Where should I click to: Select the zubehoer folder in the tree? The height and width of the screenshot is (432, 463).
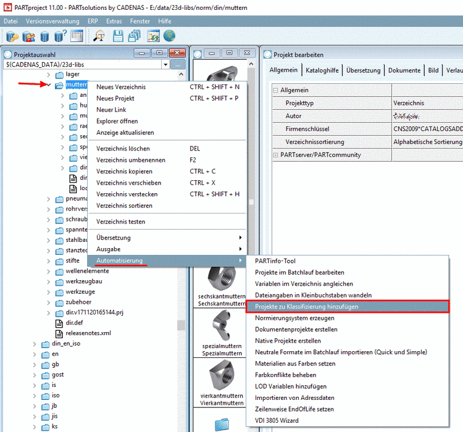tap(78, 302)
